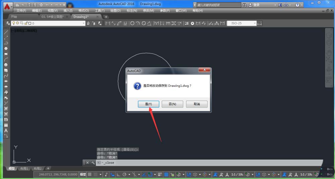
Task: Click the command line customize wrench icon
Action: point(93,163)
